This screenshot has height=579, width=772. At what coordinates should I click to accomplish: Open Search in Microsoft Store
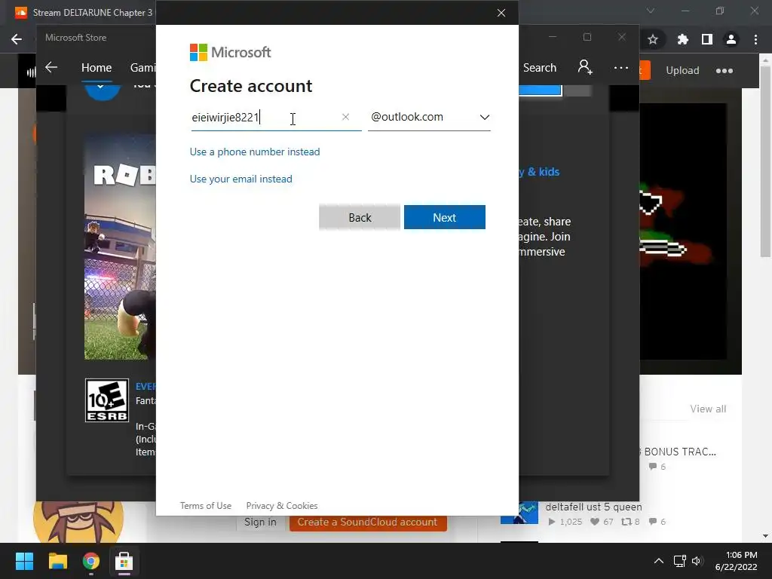pos(540,67)
